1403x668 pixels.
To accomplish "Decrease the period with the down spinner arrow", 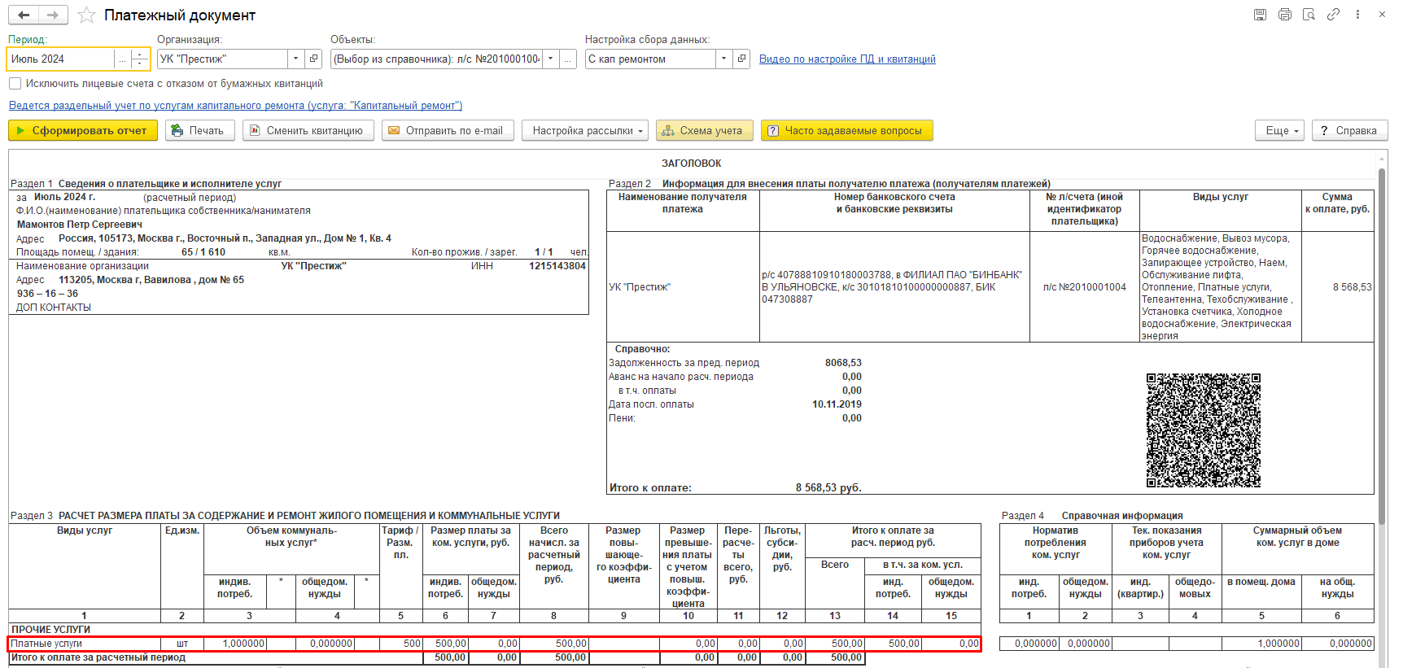I will [x=140, y=64].
